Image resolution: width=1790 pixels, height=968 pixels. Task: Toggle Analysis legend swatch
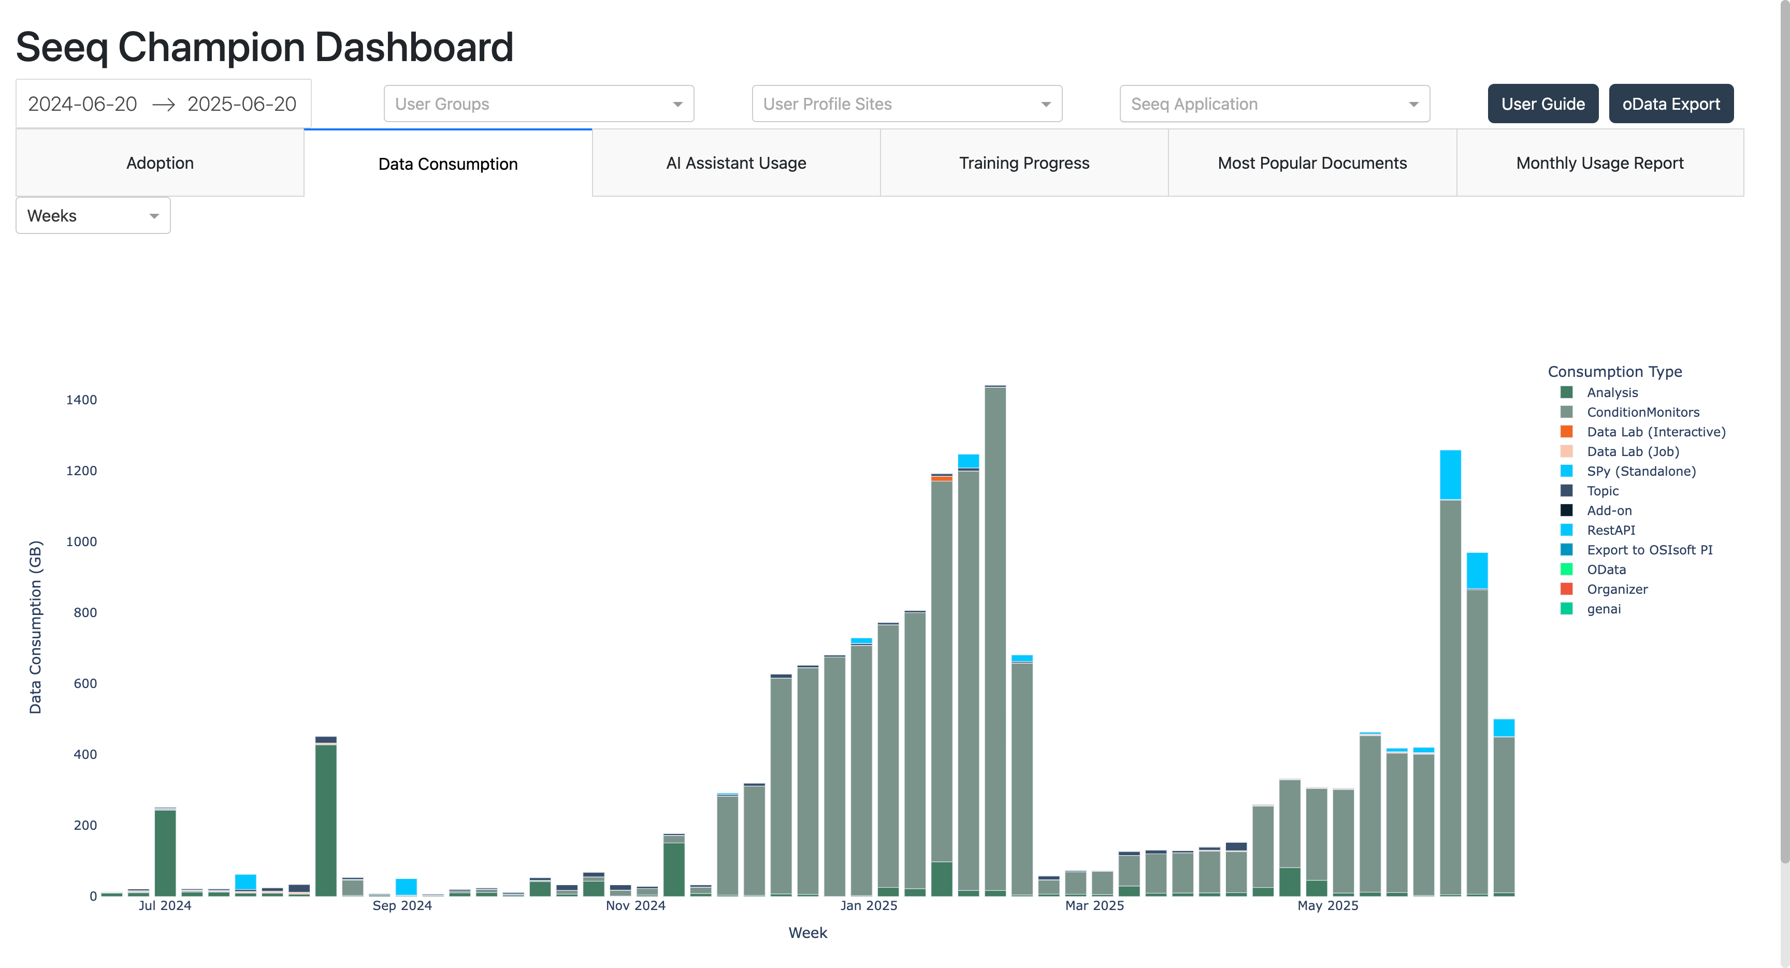click(1566, 392)
